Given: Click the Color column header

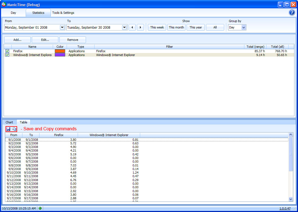Looking at the screenshot, I should 60,47.
